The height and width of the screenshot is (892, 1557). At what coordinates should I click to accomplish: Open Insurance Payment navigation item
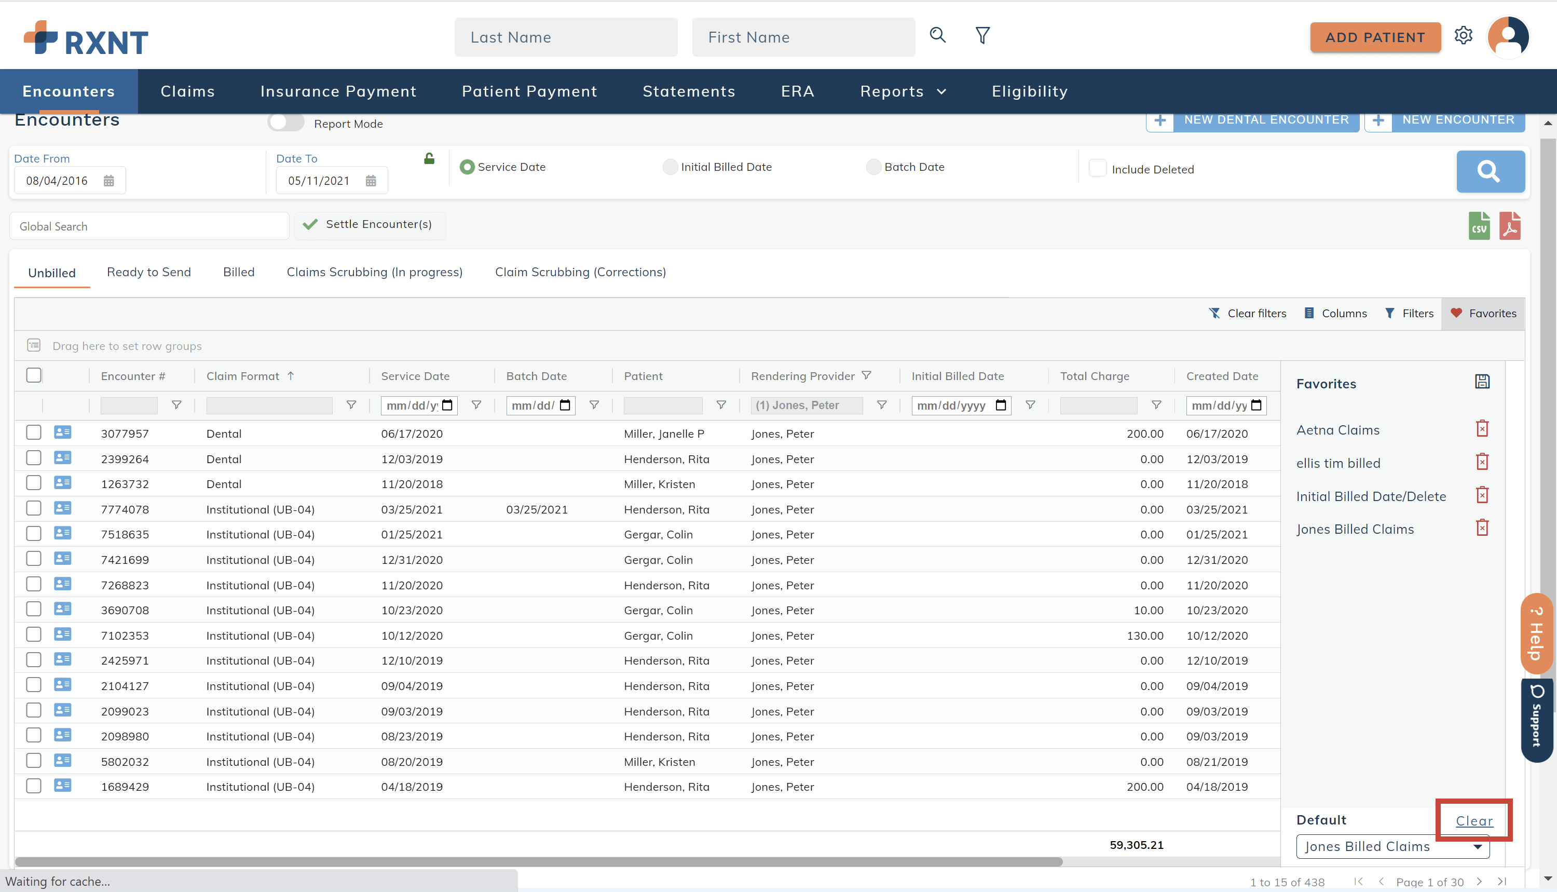(338, 91)
